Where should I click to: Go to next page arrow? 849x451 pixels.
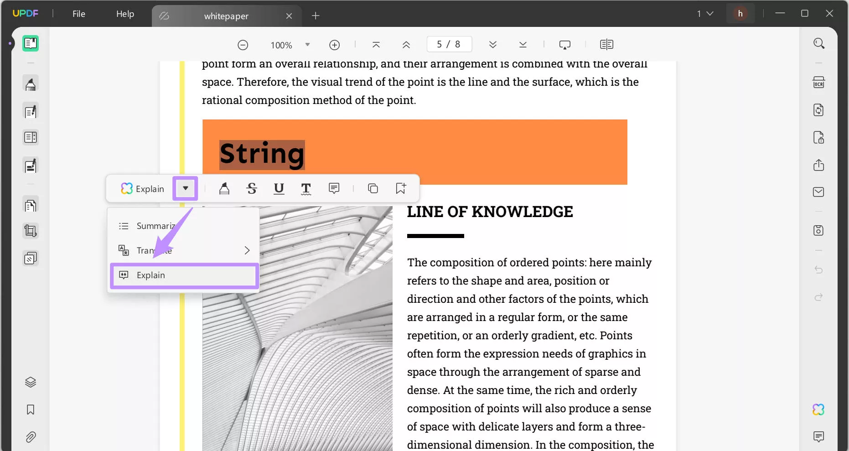493,45
